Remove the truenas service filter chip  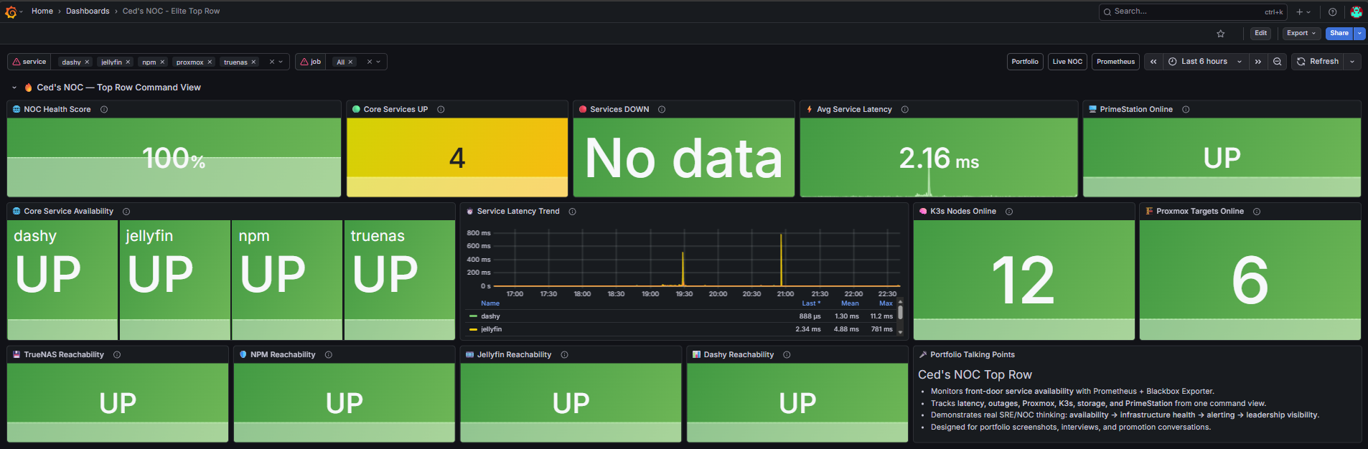(x=253, y=62)
